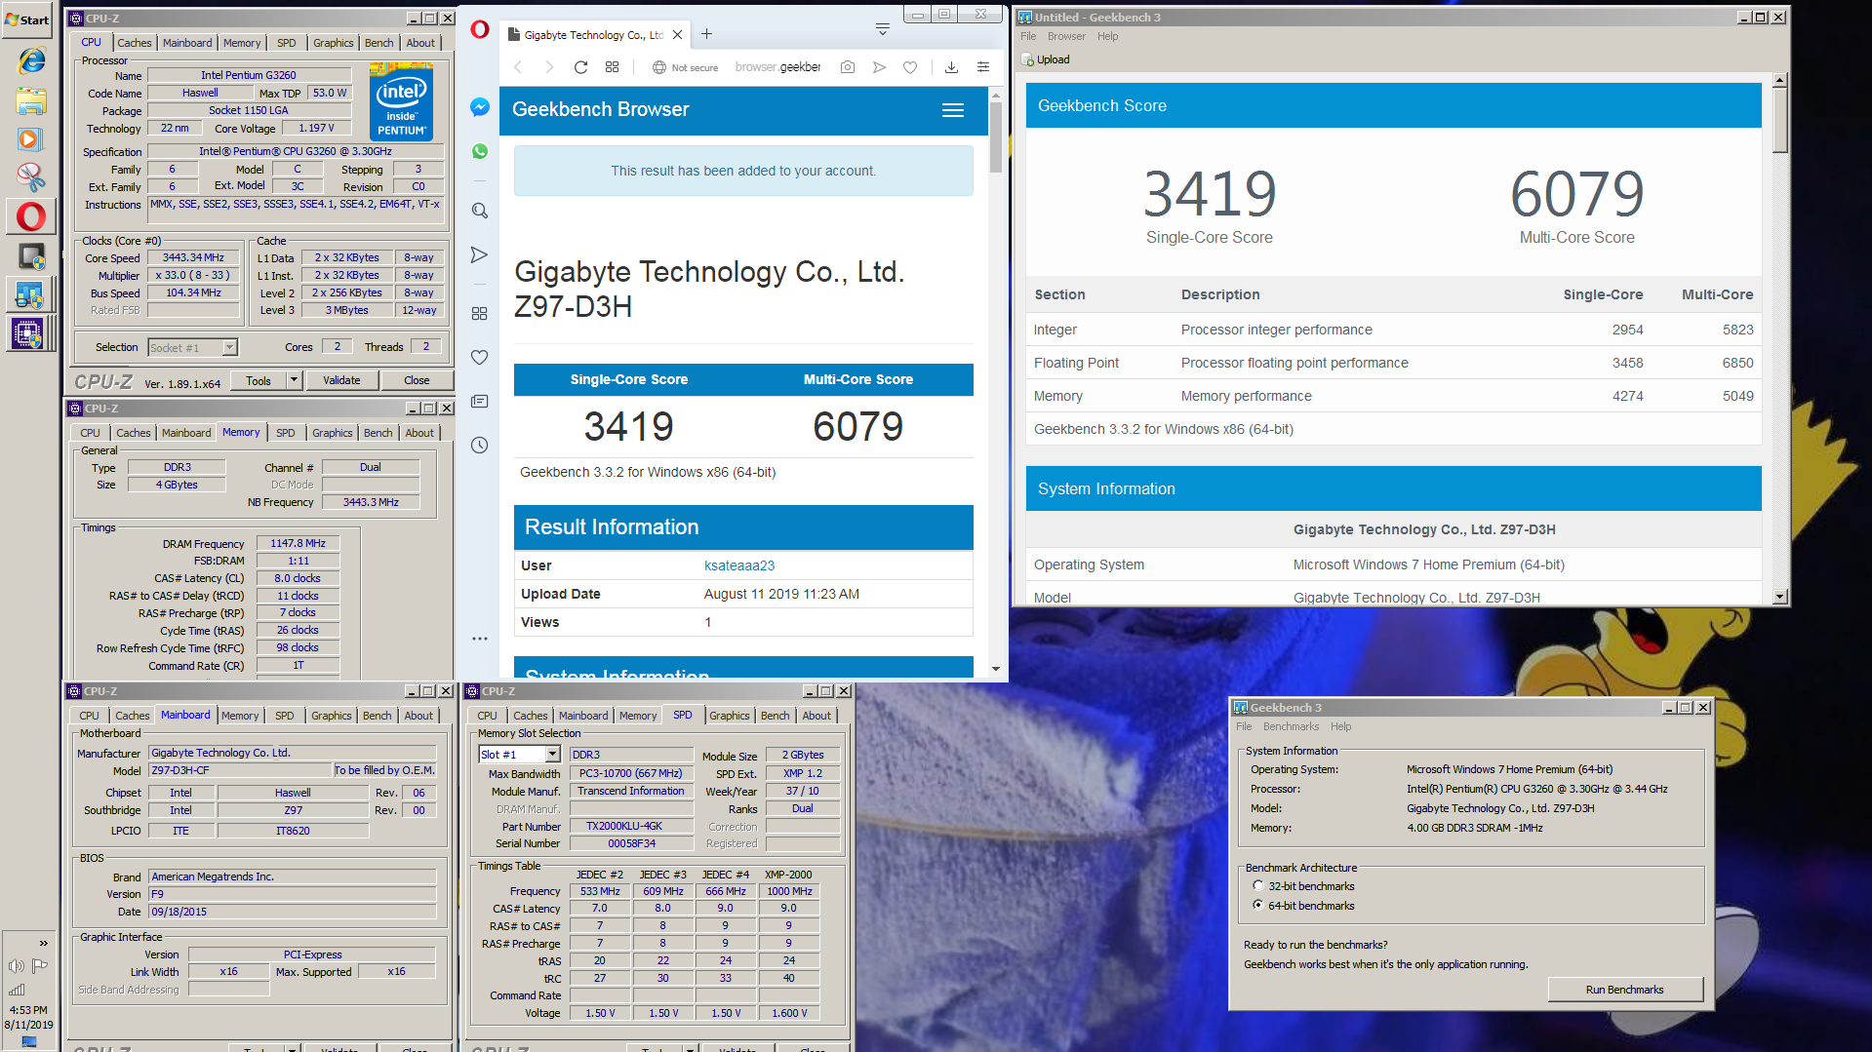Select 64-bit benchmarks option
The image size is (1872, 1052).
[1257, 906]
